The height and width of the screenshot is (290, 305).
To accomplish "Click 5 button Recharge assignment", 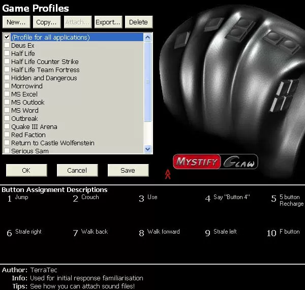I will click(x=287, y=200).
